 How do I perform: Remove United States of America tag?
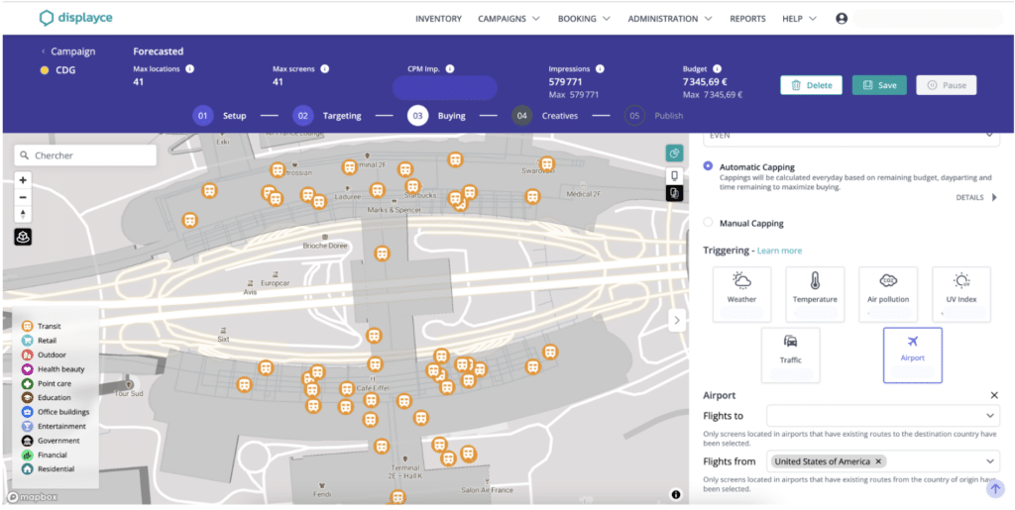(x=878, y=461)
